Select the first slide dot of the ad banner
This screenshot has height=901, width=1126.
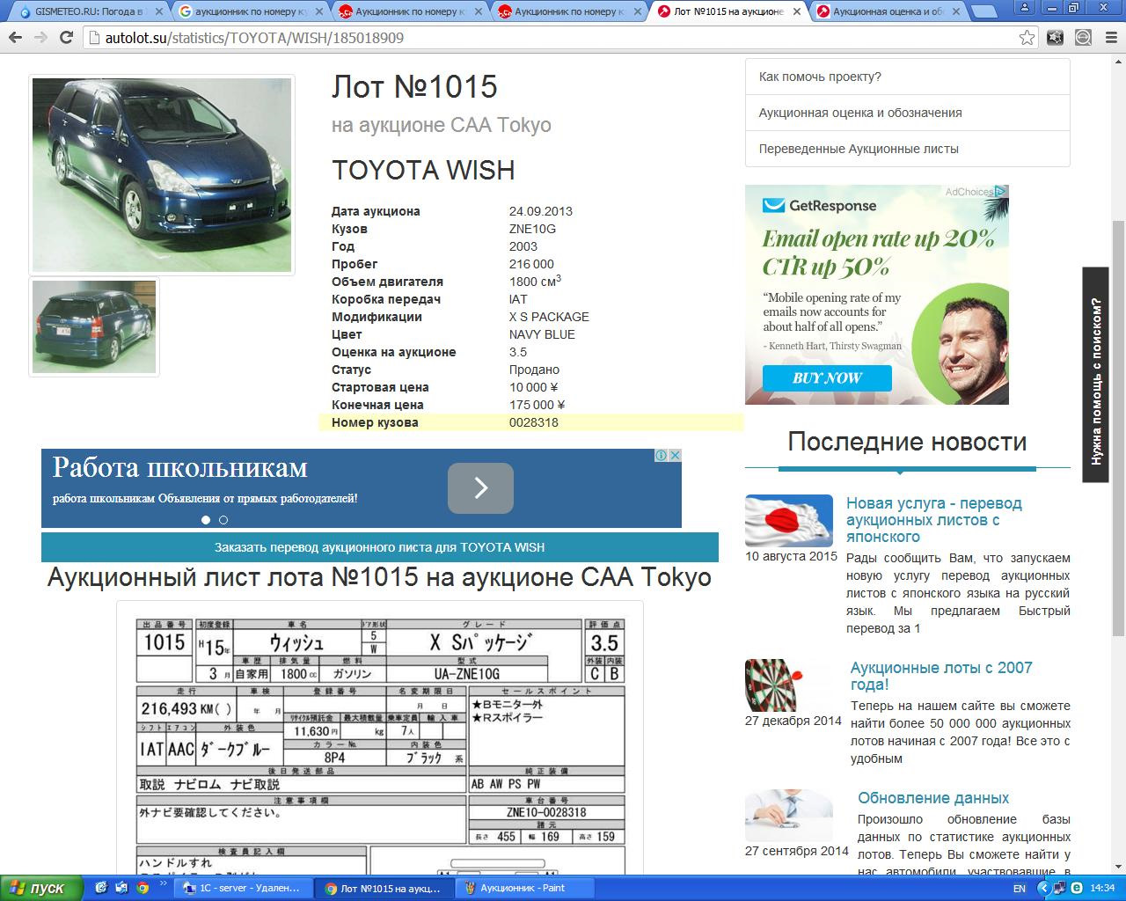pos(206,520)
